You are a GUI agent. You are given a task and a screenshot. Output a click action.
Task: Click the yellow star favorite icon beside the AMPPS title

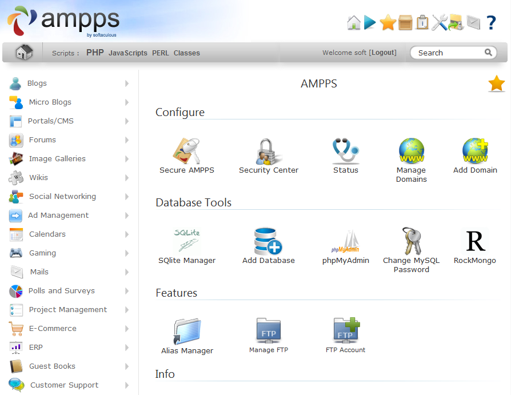tap(496, 84)
